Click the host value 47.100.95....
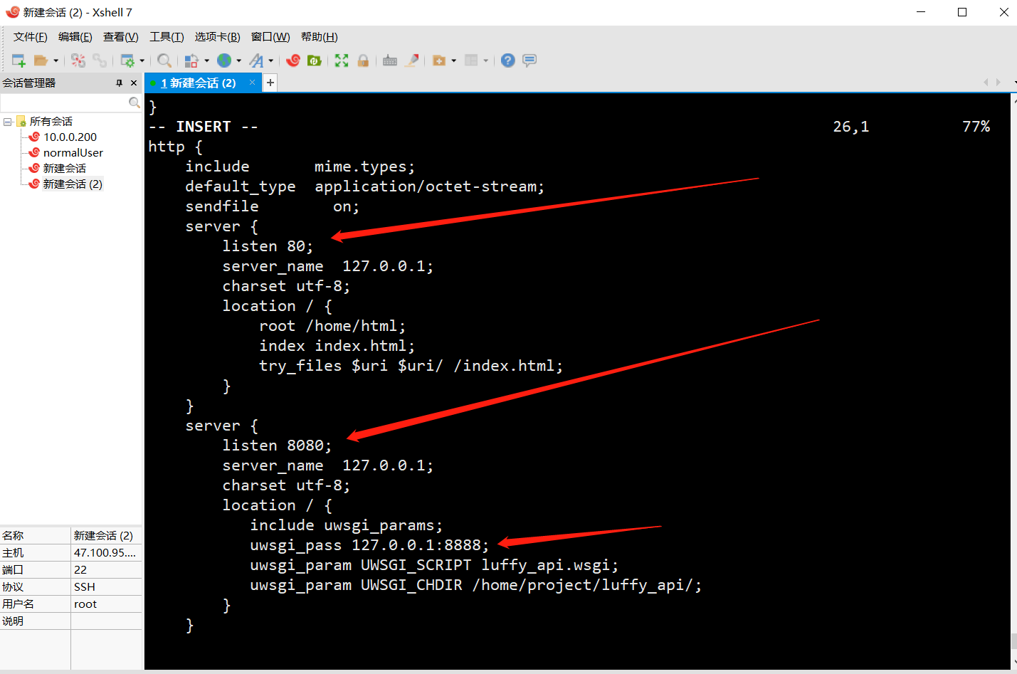Screen dimensions: 1017x674 point(105,553)
